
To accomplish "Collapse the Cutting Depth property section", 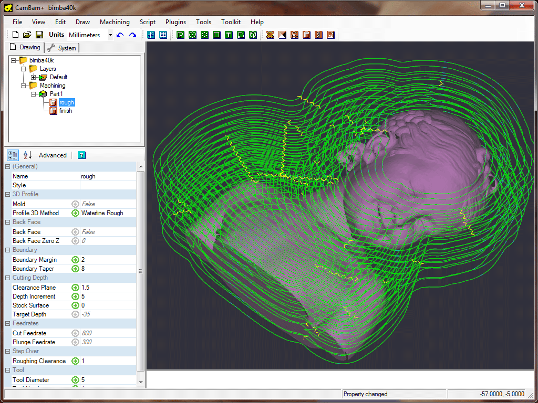I will [x=7, y=278].
